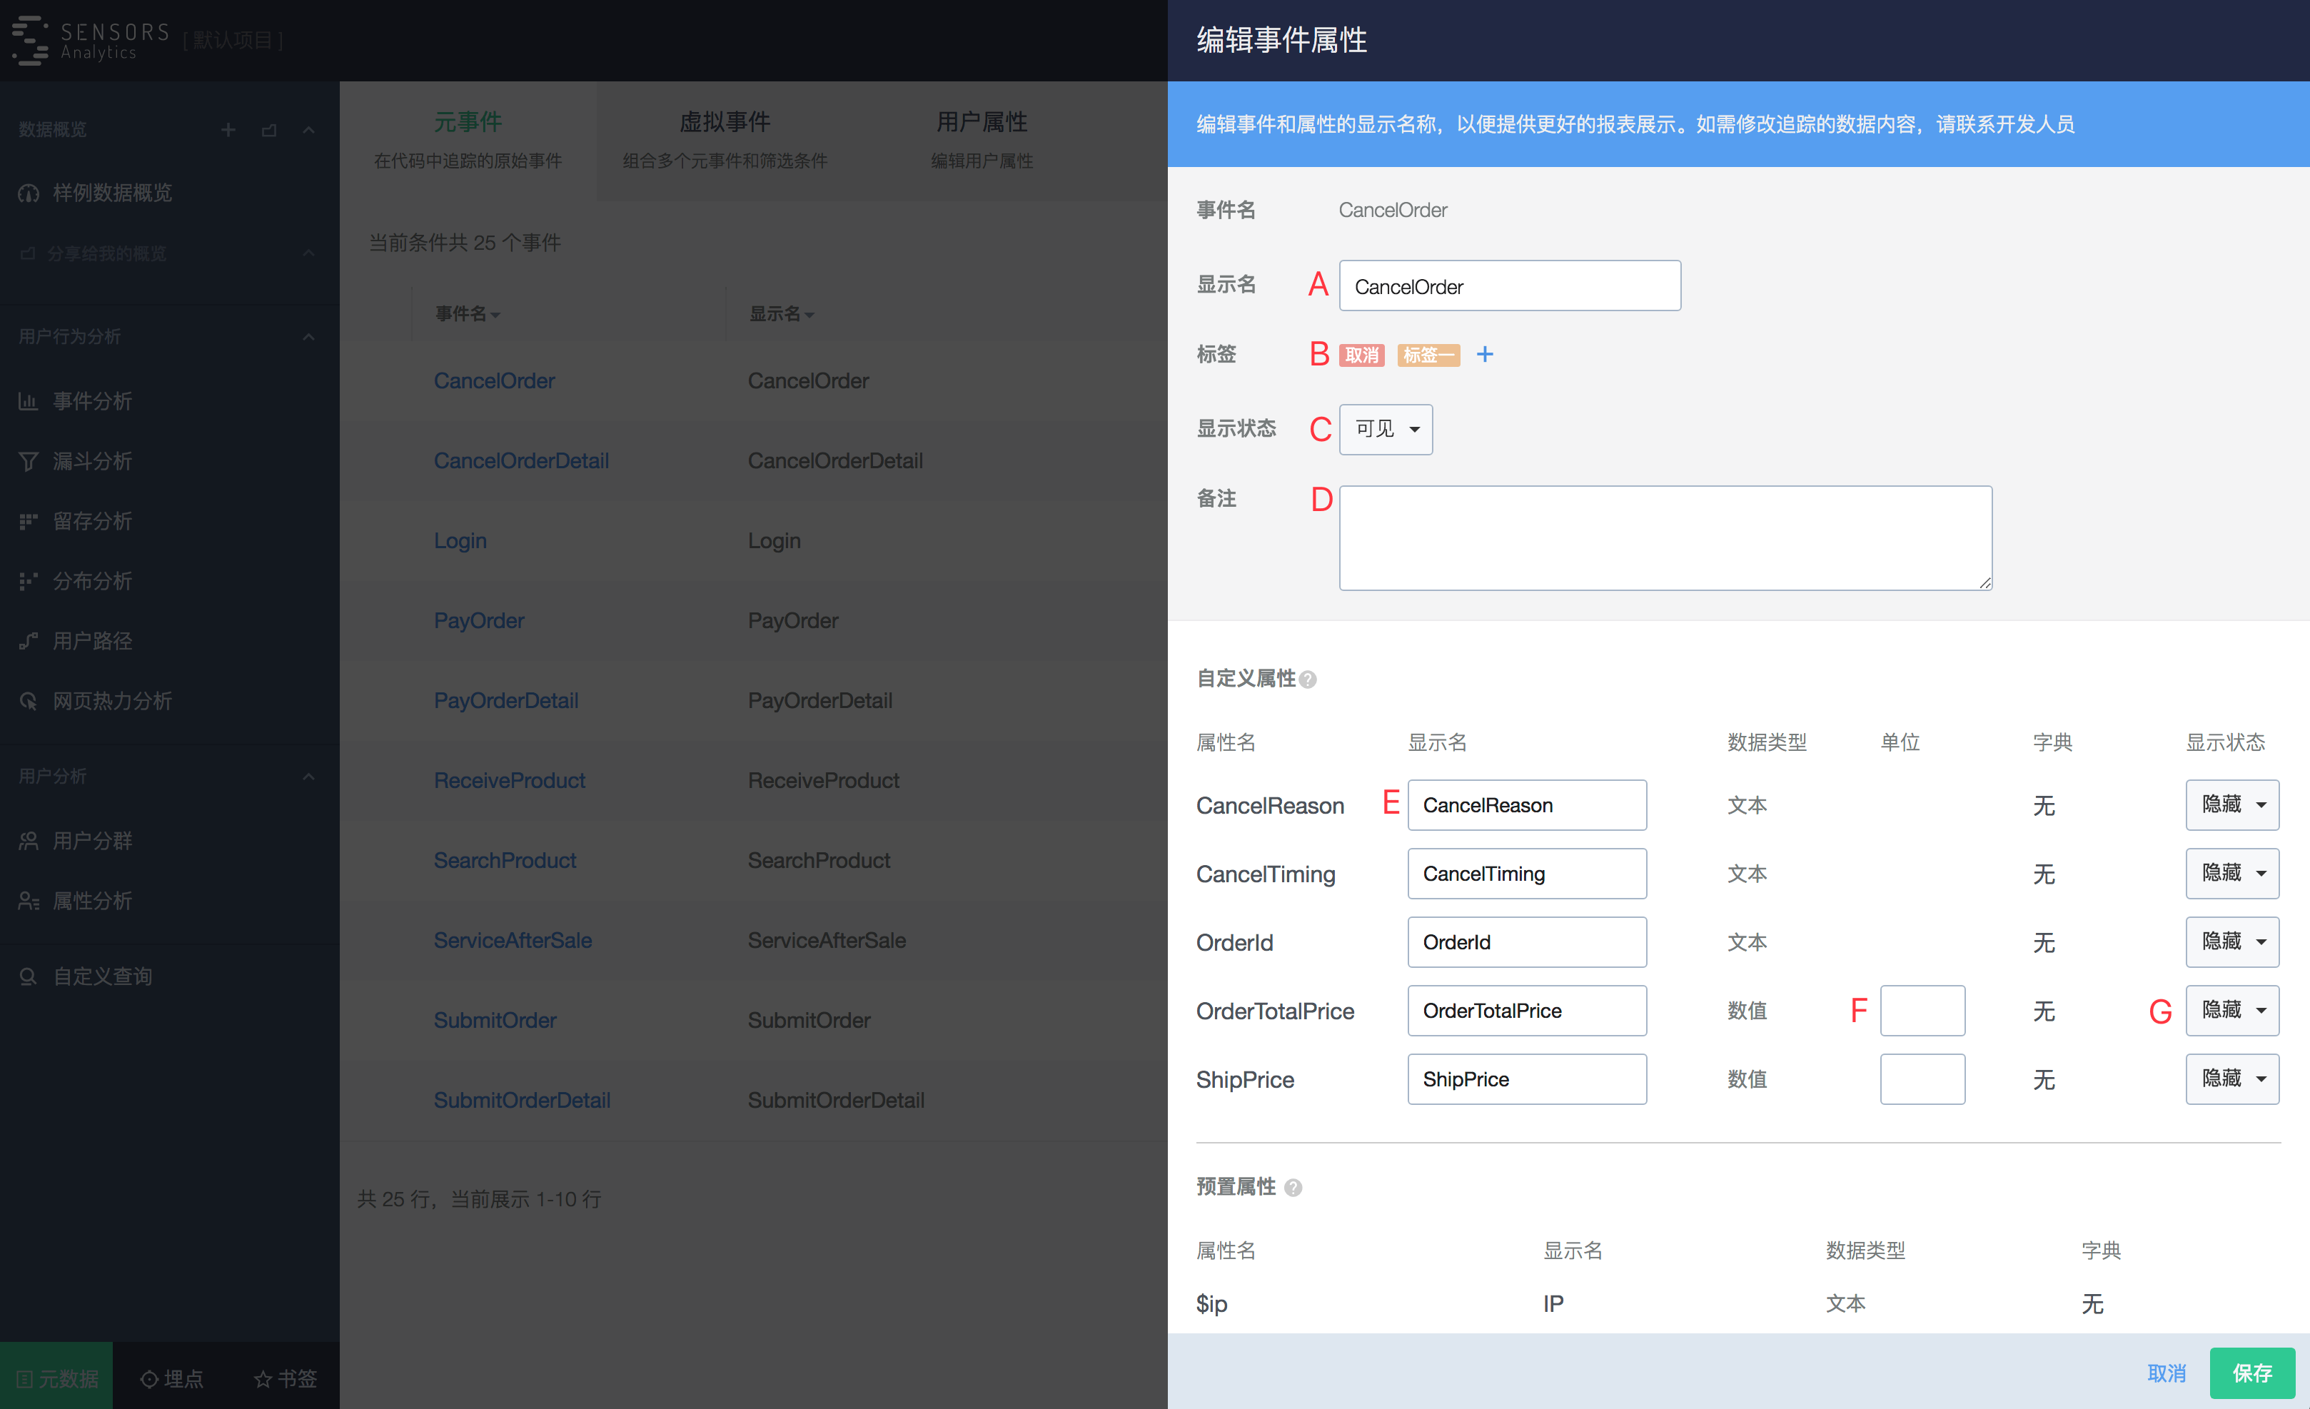
Task: Click the 属性分析 person icon
Action: point(28,901)
